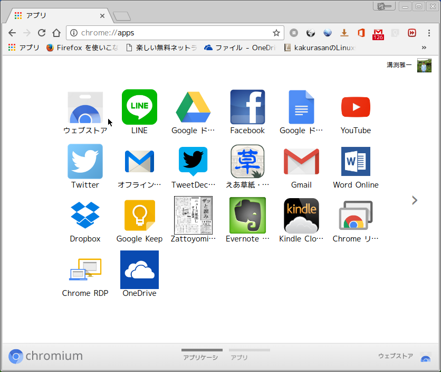Open Zattoyomi newspaper app
This screenshot has width=441, height=372.
coord(193,215)
